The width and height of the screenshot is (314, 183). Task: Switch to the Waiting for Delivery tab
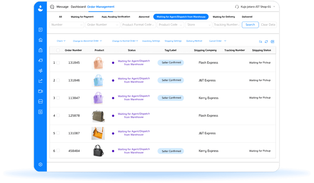223,17
